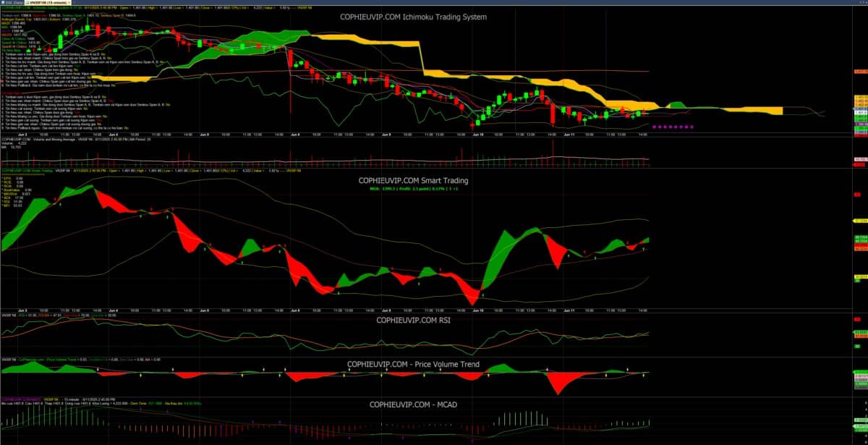The image size is (868, 445).
Task: Click 'Jun 3' on the Ichimoku pane time axis
Action: 22,134
